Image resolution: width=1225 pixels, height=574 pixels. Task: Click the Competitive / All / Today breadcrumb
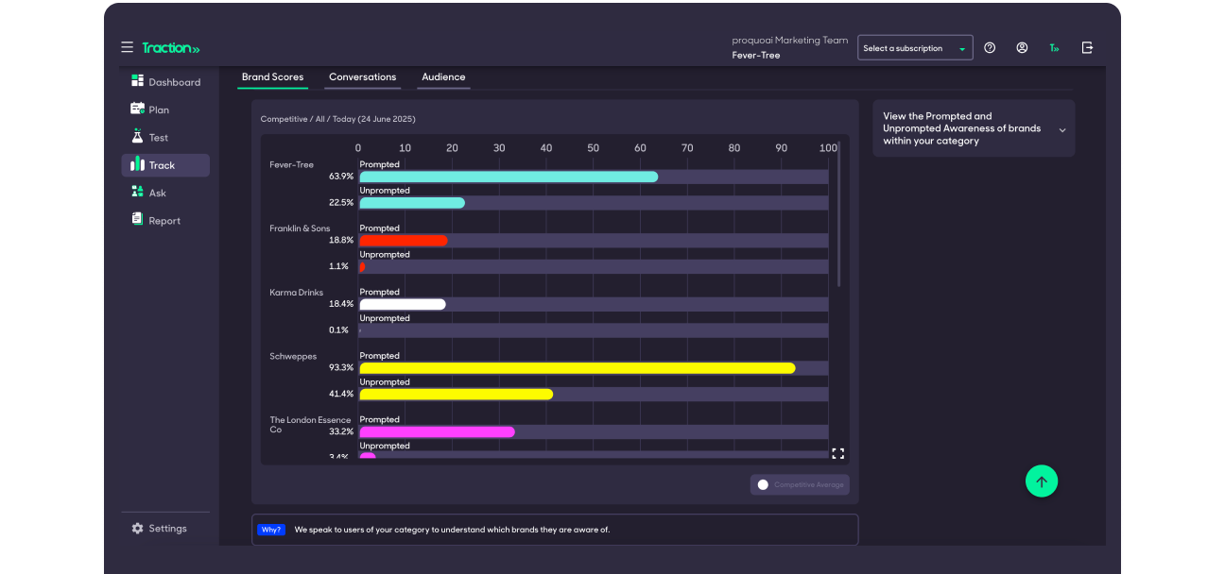coord(337,119)
